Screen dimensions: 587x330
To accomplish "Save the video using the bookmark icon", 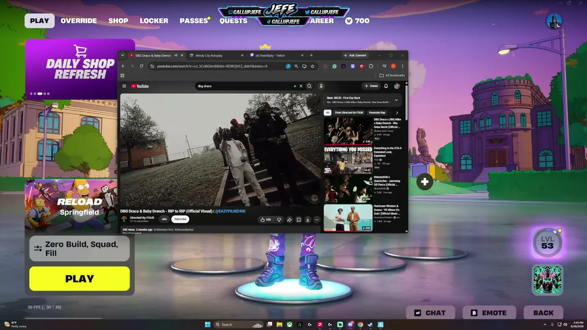I will pyautogui.click(x=299, y=220).
